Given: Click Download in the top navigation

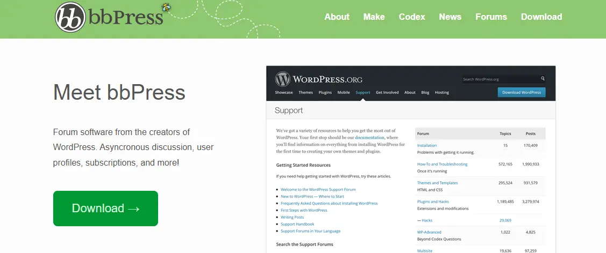Looking at the screenshot, I should coord(541,17).
